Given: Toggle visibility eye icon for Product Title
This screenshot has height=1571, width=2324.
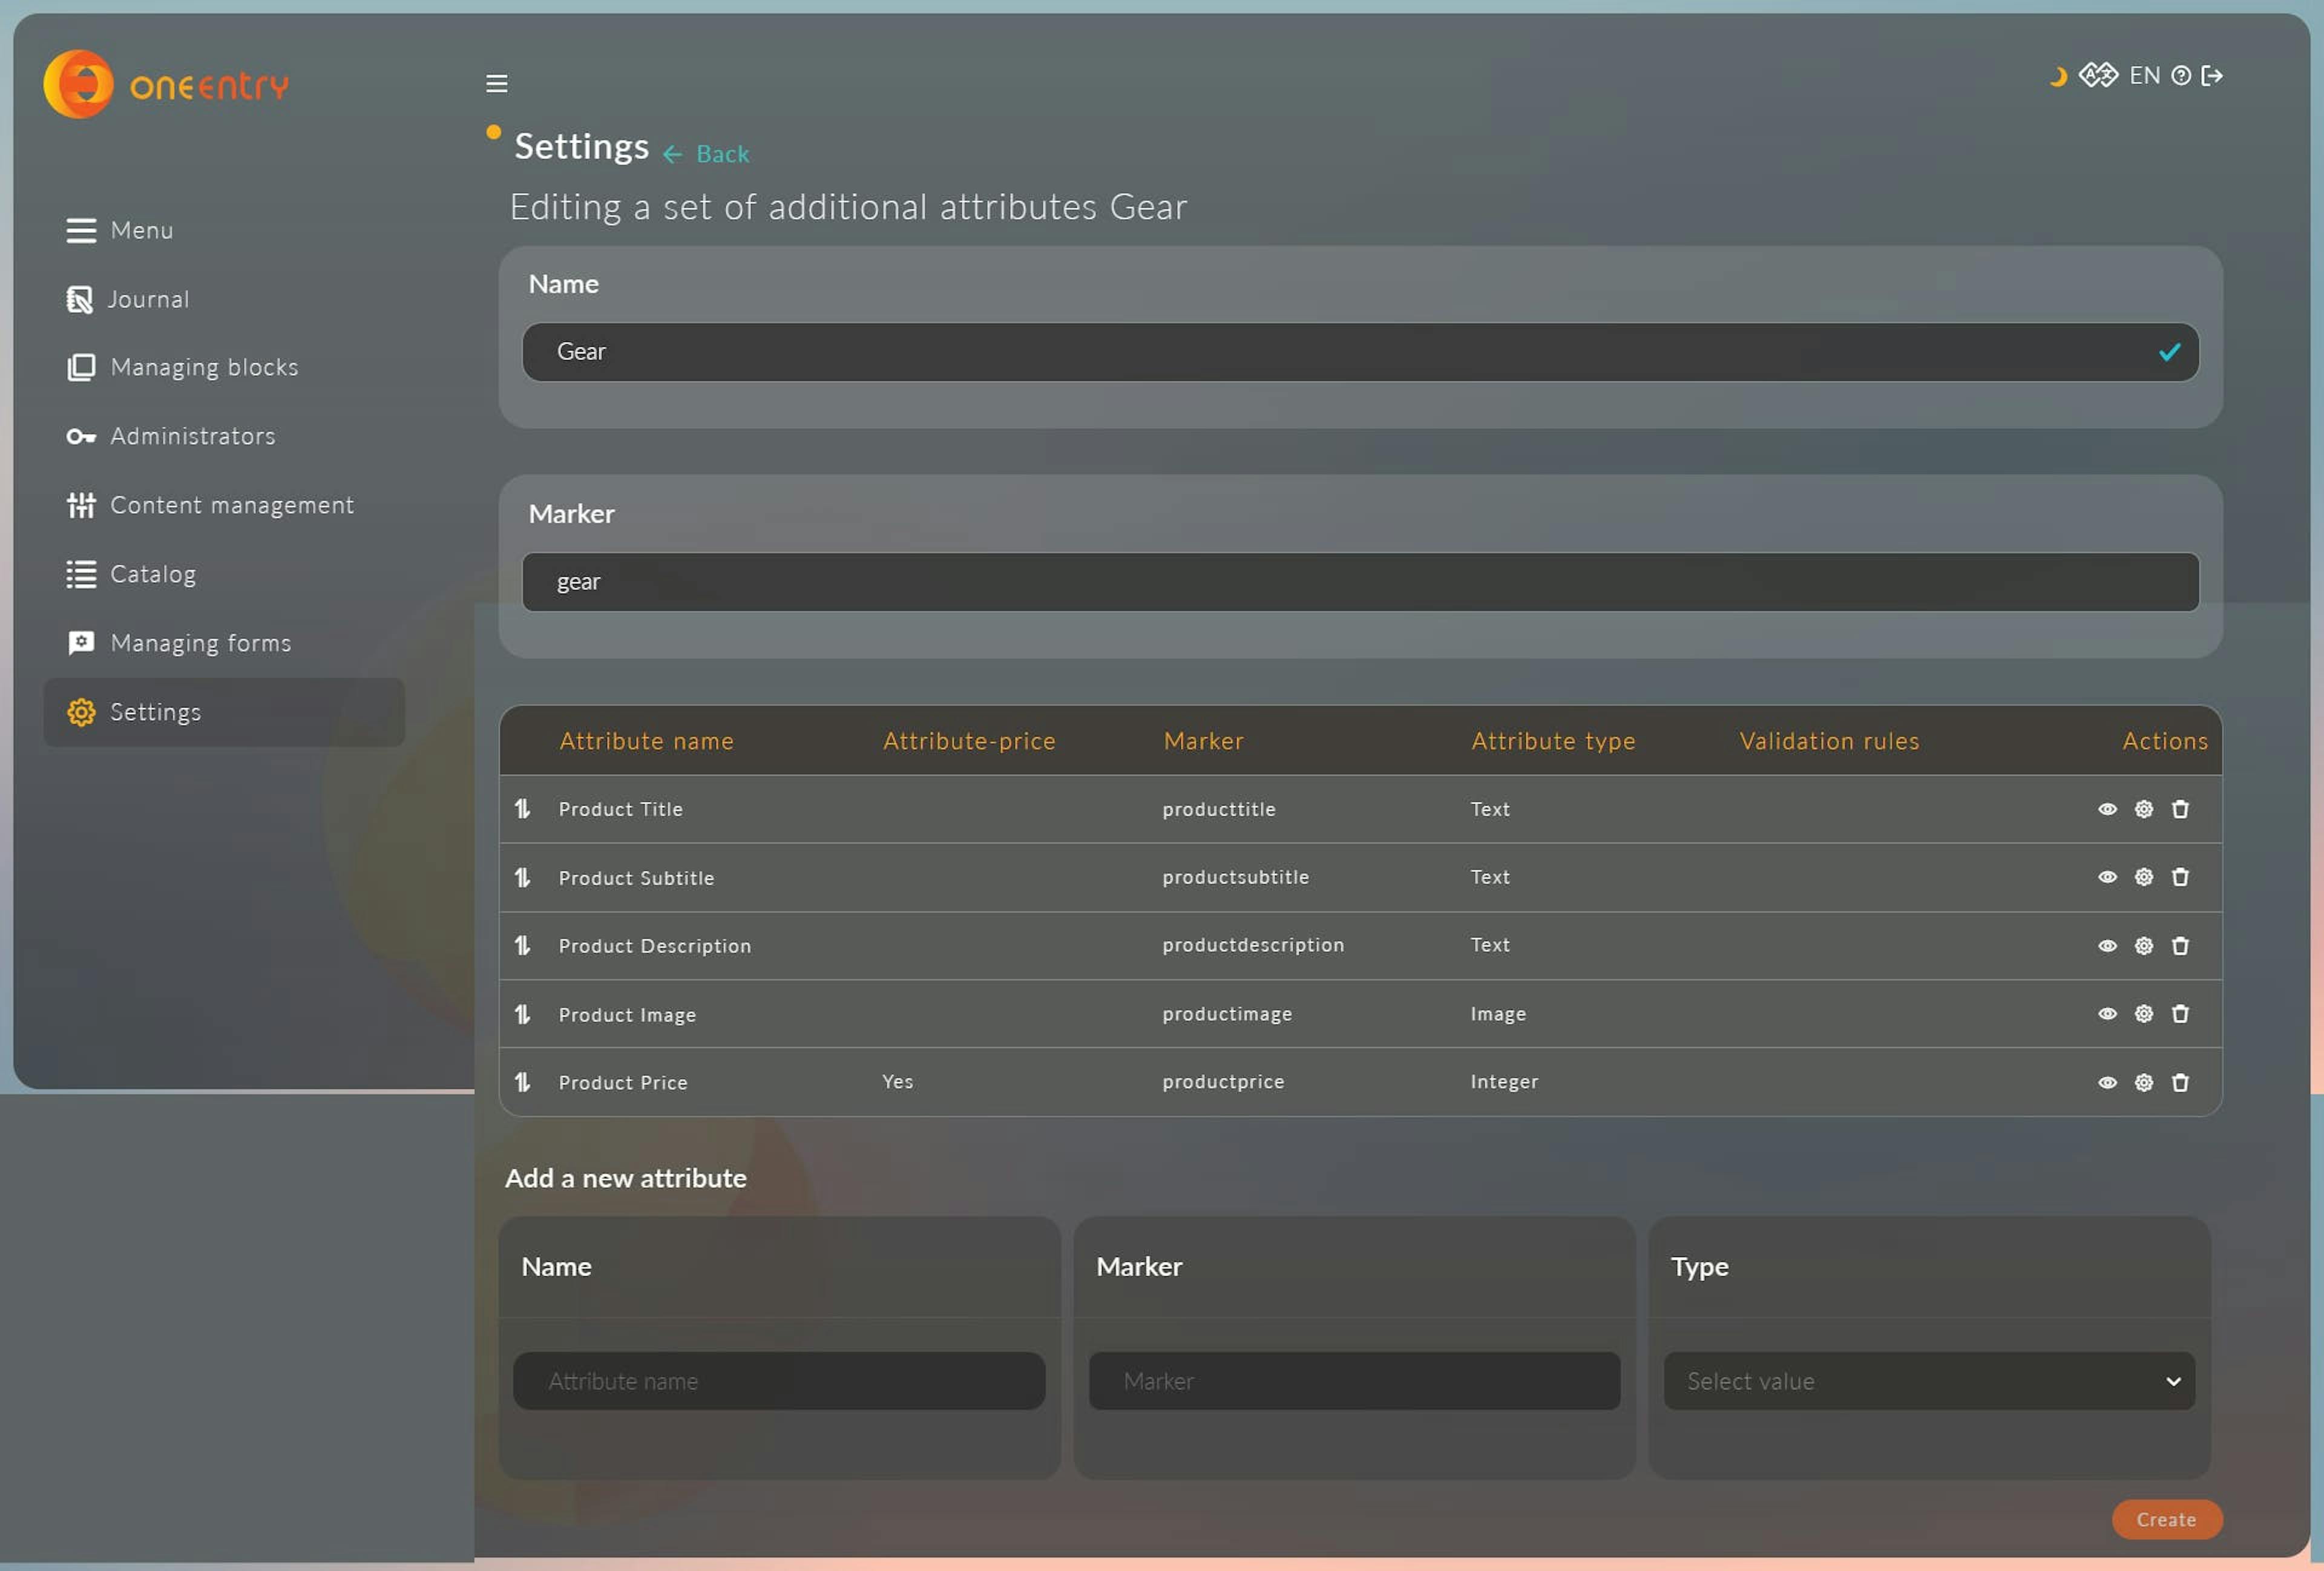Looking at the screenshot, I should tap(2105, 808).
